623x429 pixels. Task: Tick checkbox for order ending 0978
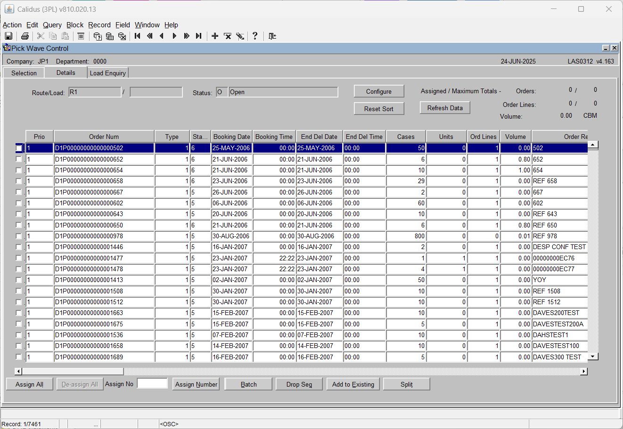coord(19,236)
